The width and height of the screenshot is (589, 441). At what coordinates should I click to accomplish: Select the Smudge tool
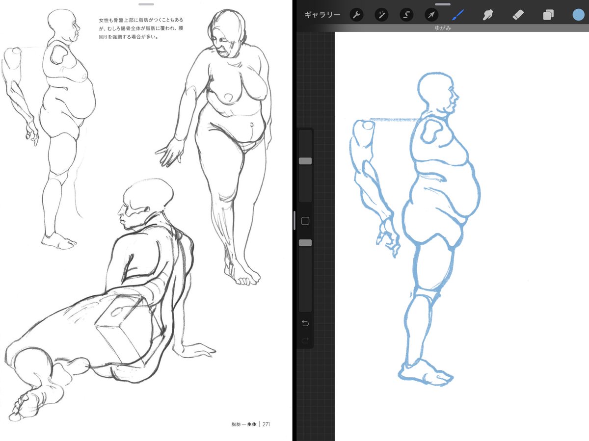click(x=487, y=15)
